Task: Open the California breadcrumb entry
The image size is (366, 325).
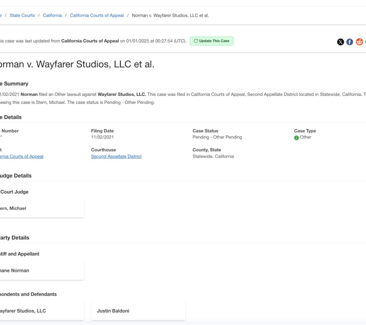Action: point(52,15)
